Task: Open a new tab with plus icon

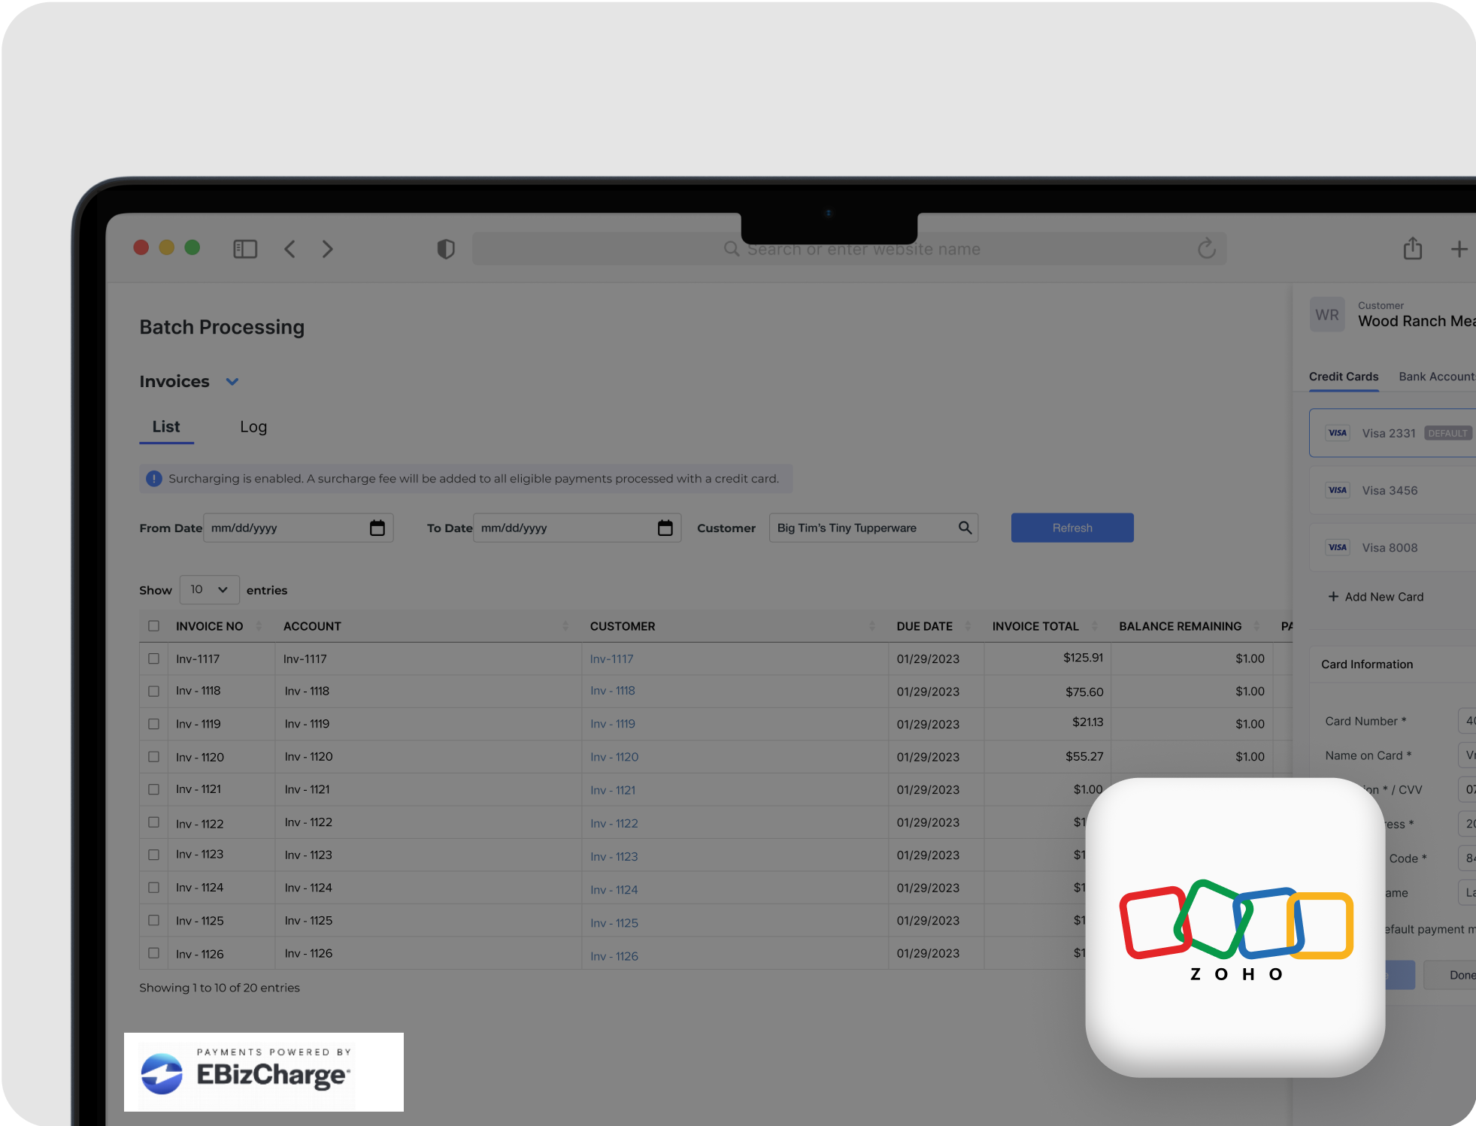Action: click(x=1459, y=249)
